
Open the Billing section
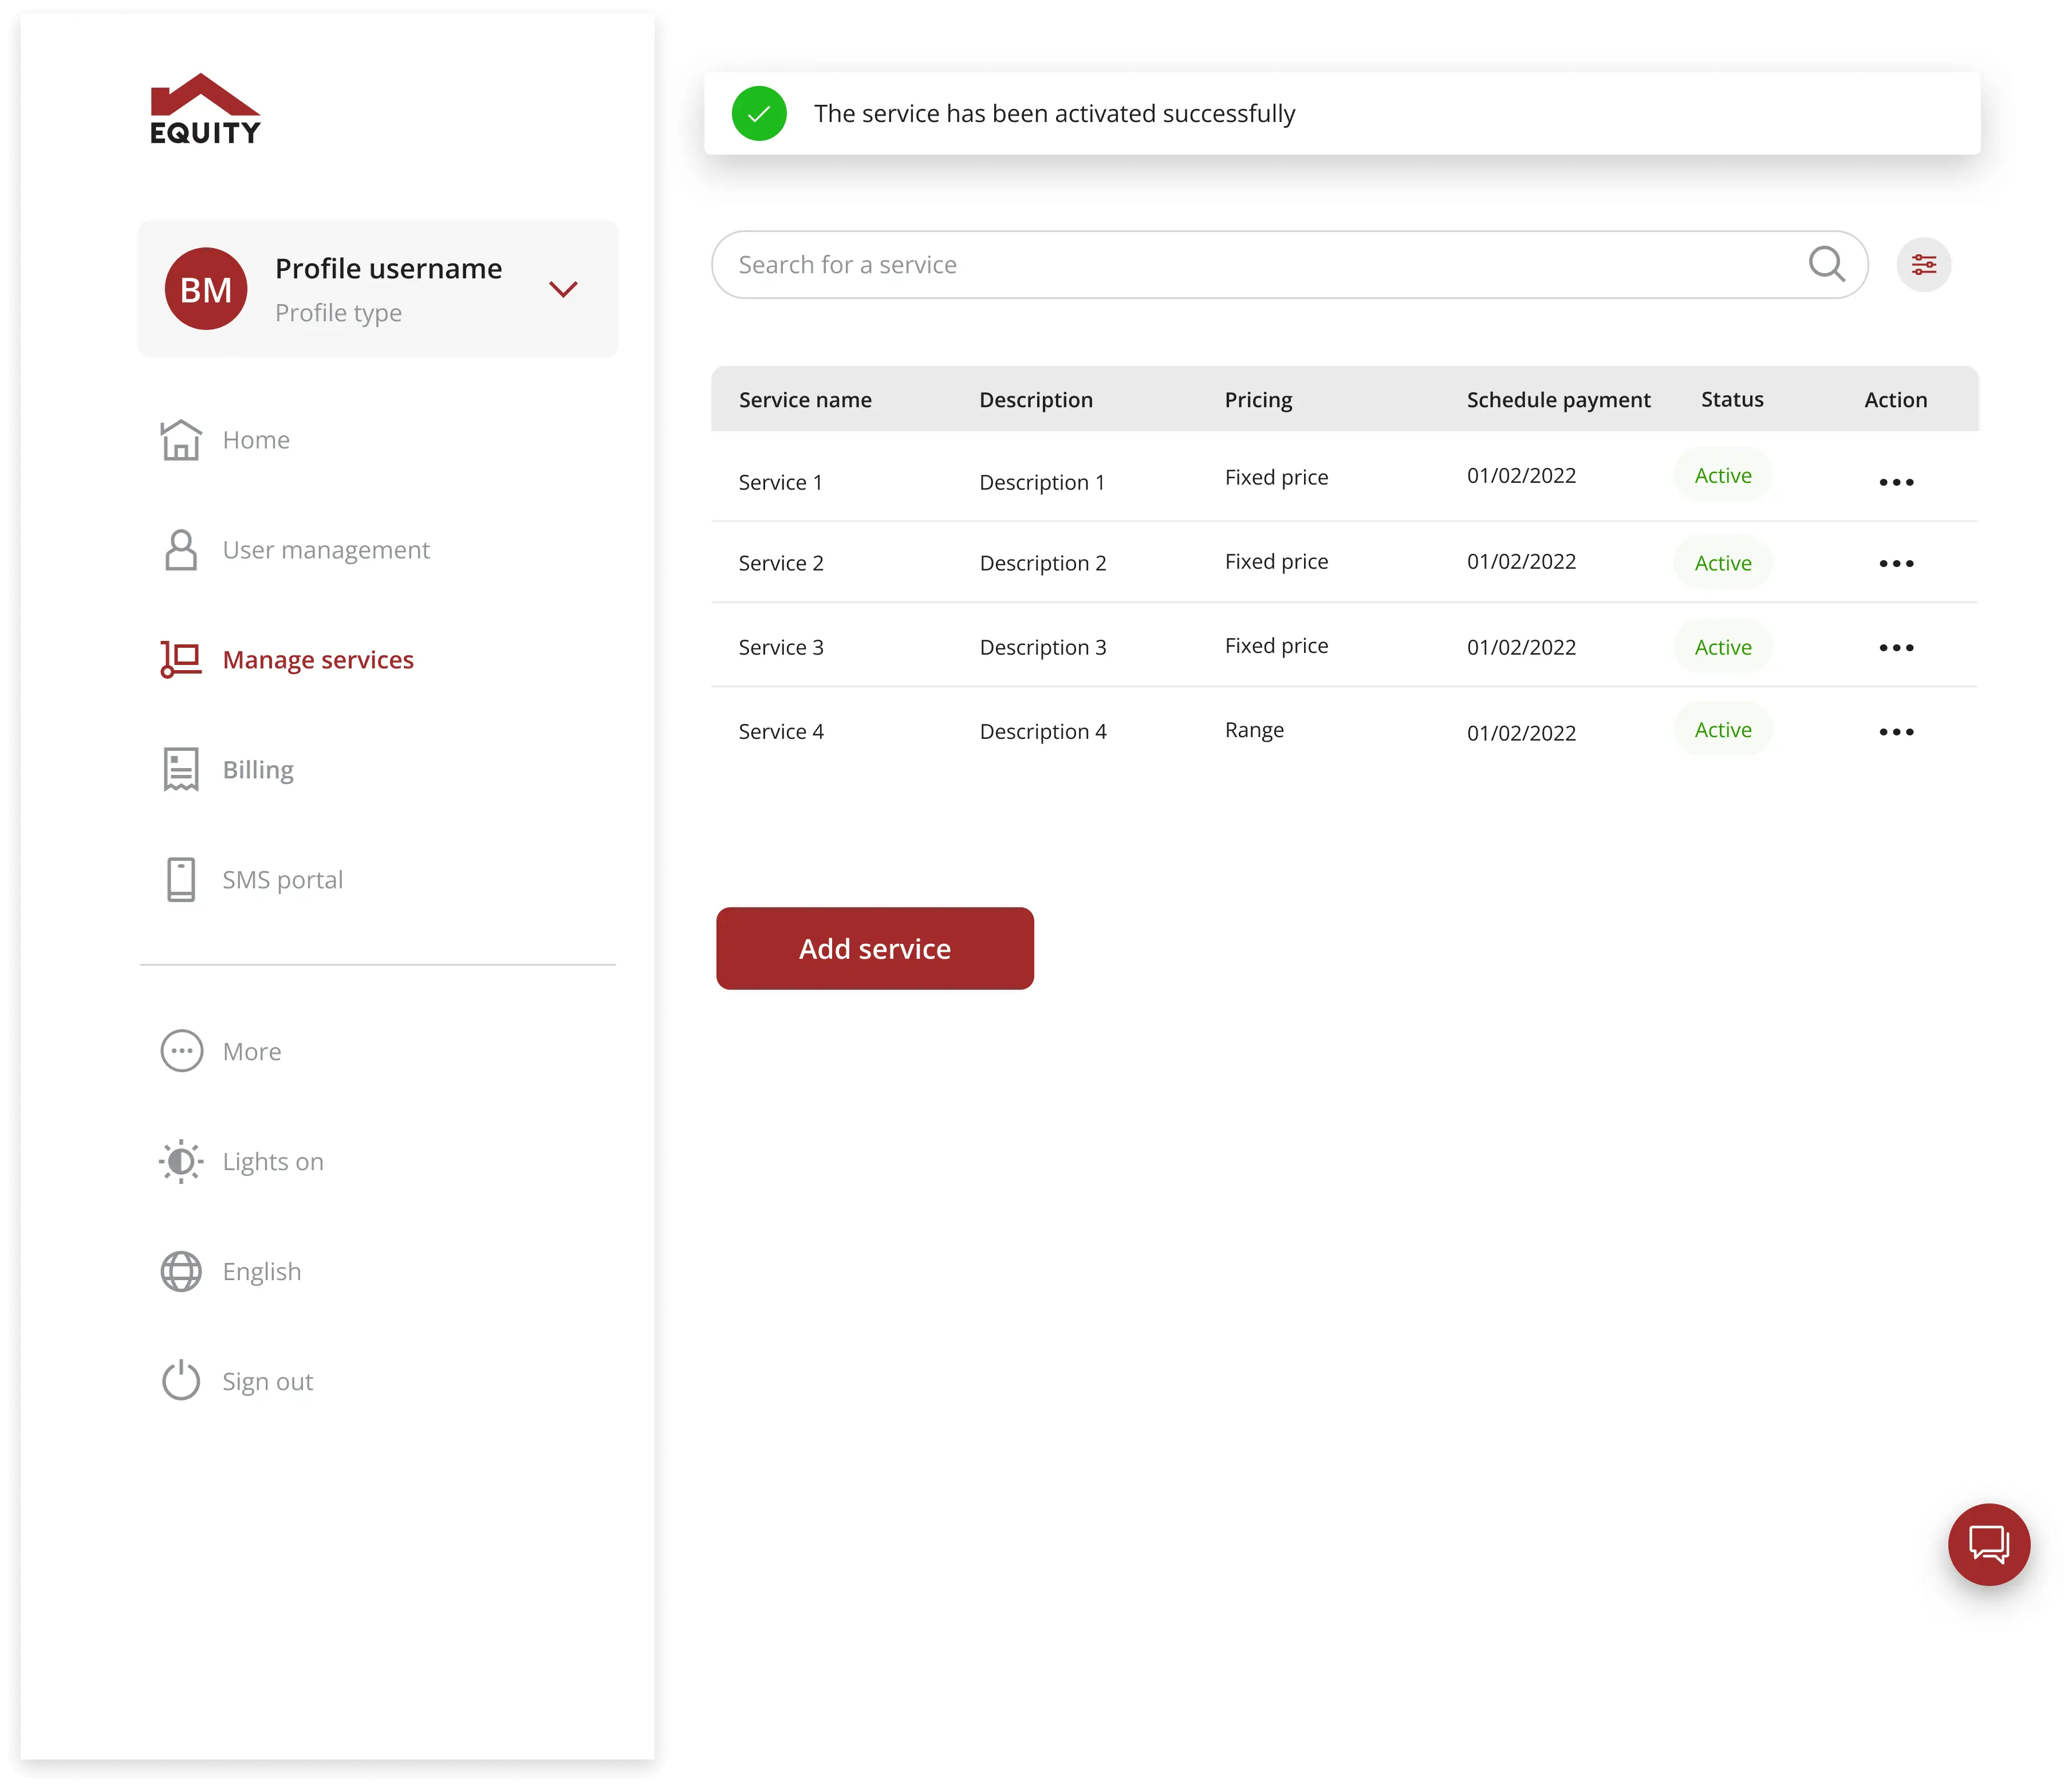(x=257, y=770)
